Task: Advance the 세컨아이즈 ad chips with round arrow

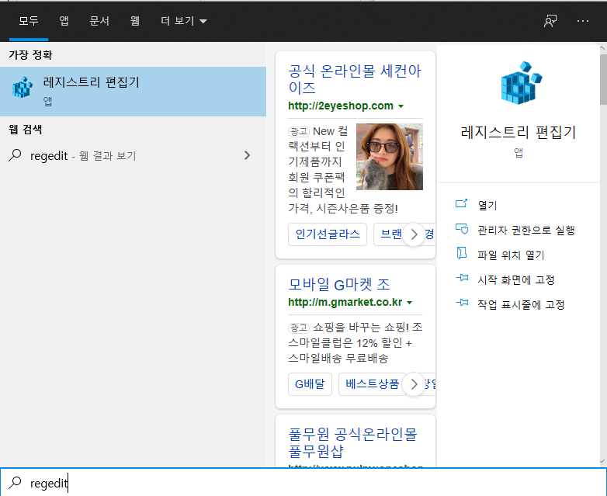Action: [414, 234]
